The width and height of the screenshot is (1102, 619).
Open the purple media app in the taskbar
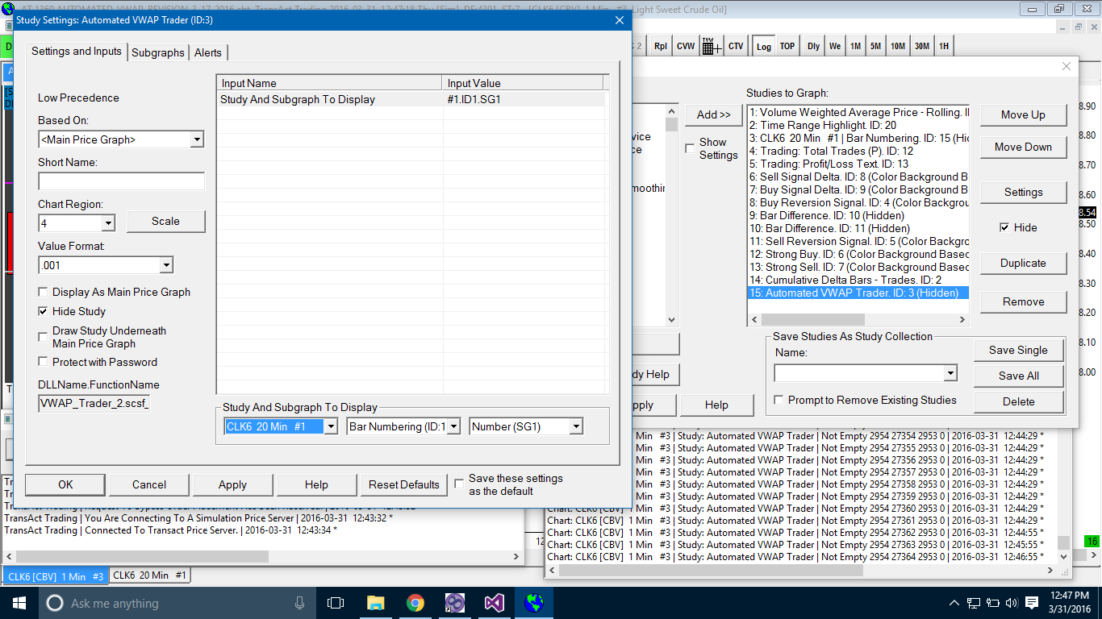454,603
